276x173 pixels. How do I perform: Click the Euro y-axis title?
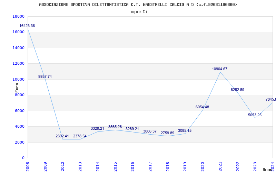(x=17, y=88)
